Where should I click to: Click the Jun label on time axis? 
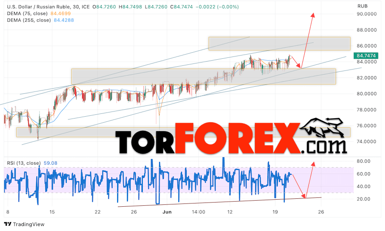[167, 212]
